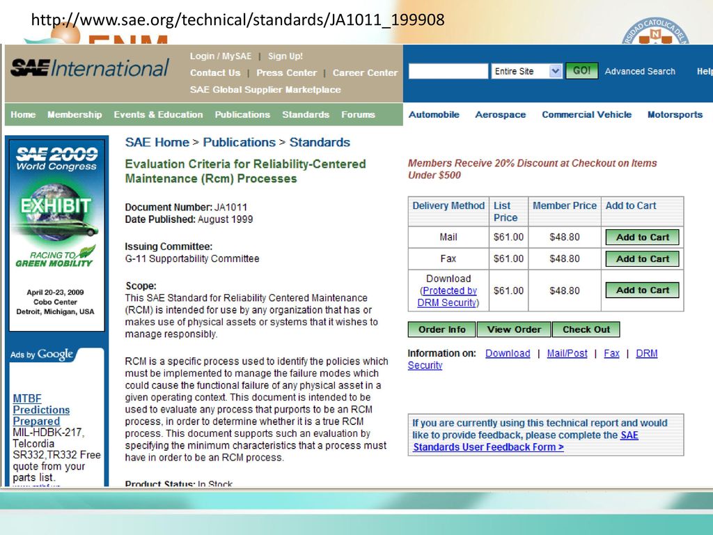Add the Download delivery item to cart
This screenshot has height=535, width=713.
642,290
